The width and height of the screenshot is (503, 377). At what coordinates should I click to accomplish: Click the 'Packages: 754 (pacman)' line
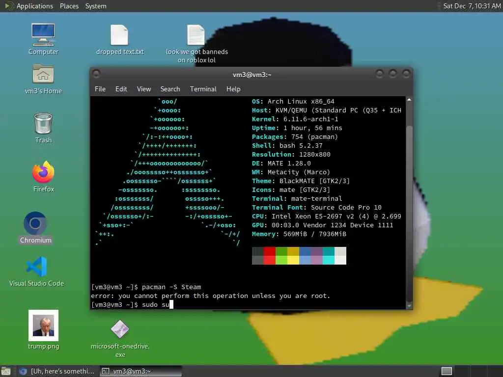(295, 136)
